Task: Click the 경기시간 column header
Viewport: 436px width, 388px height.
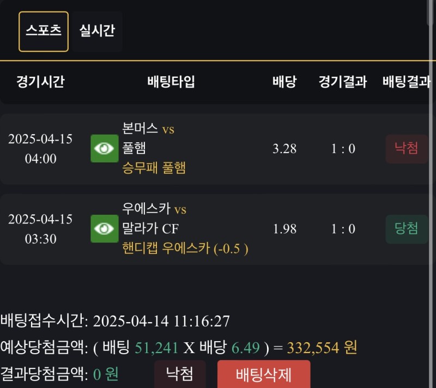Action: pos(40,82)
